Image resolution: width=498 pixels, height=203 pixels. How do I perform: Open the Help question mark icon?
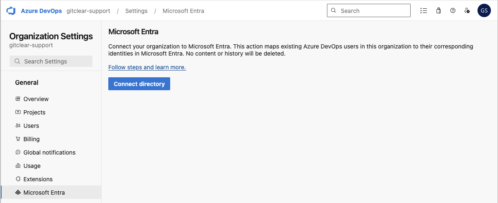(453, 11)
